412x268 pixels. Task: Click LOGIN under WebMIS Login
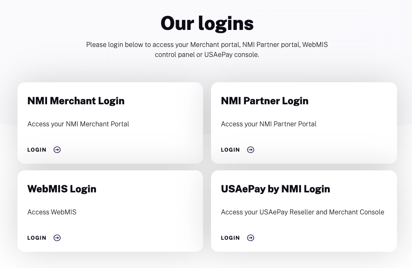pos(37,238)
